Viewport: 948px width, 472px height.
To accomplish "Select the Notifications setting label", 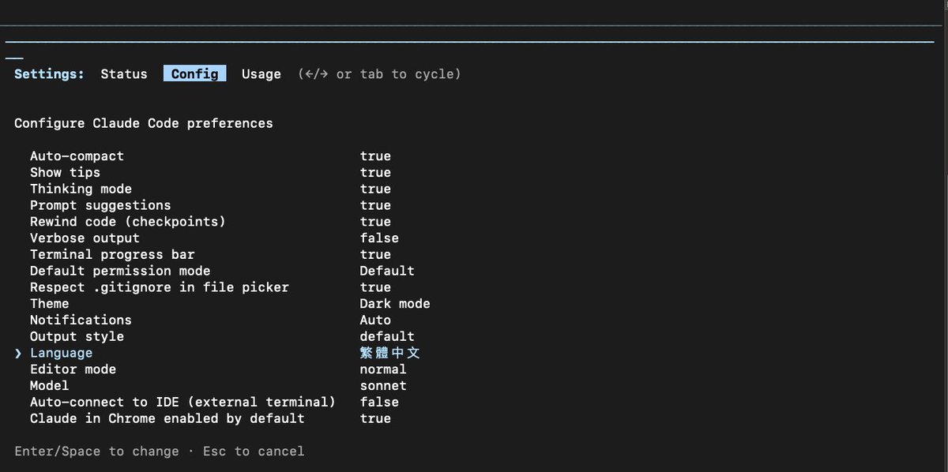I will (x=81, y=320).
